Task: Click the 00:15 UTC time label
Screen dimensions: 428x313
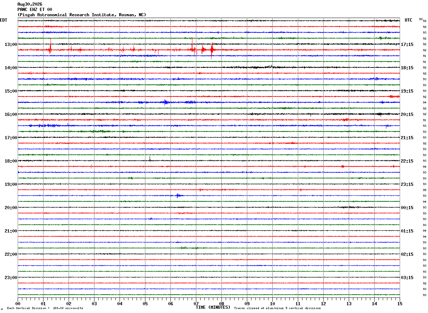Action: click(407, 208)
